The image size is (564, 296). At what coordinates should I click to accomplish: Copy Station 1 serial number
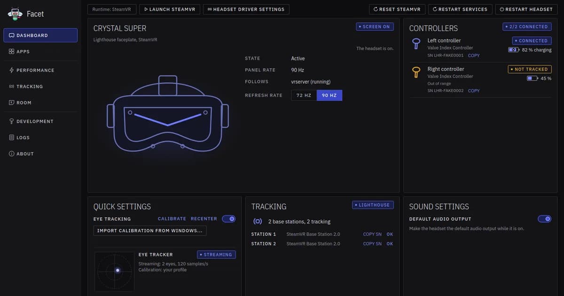372,234
